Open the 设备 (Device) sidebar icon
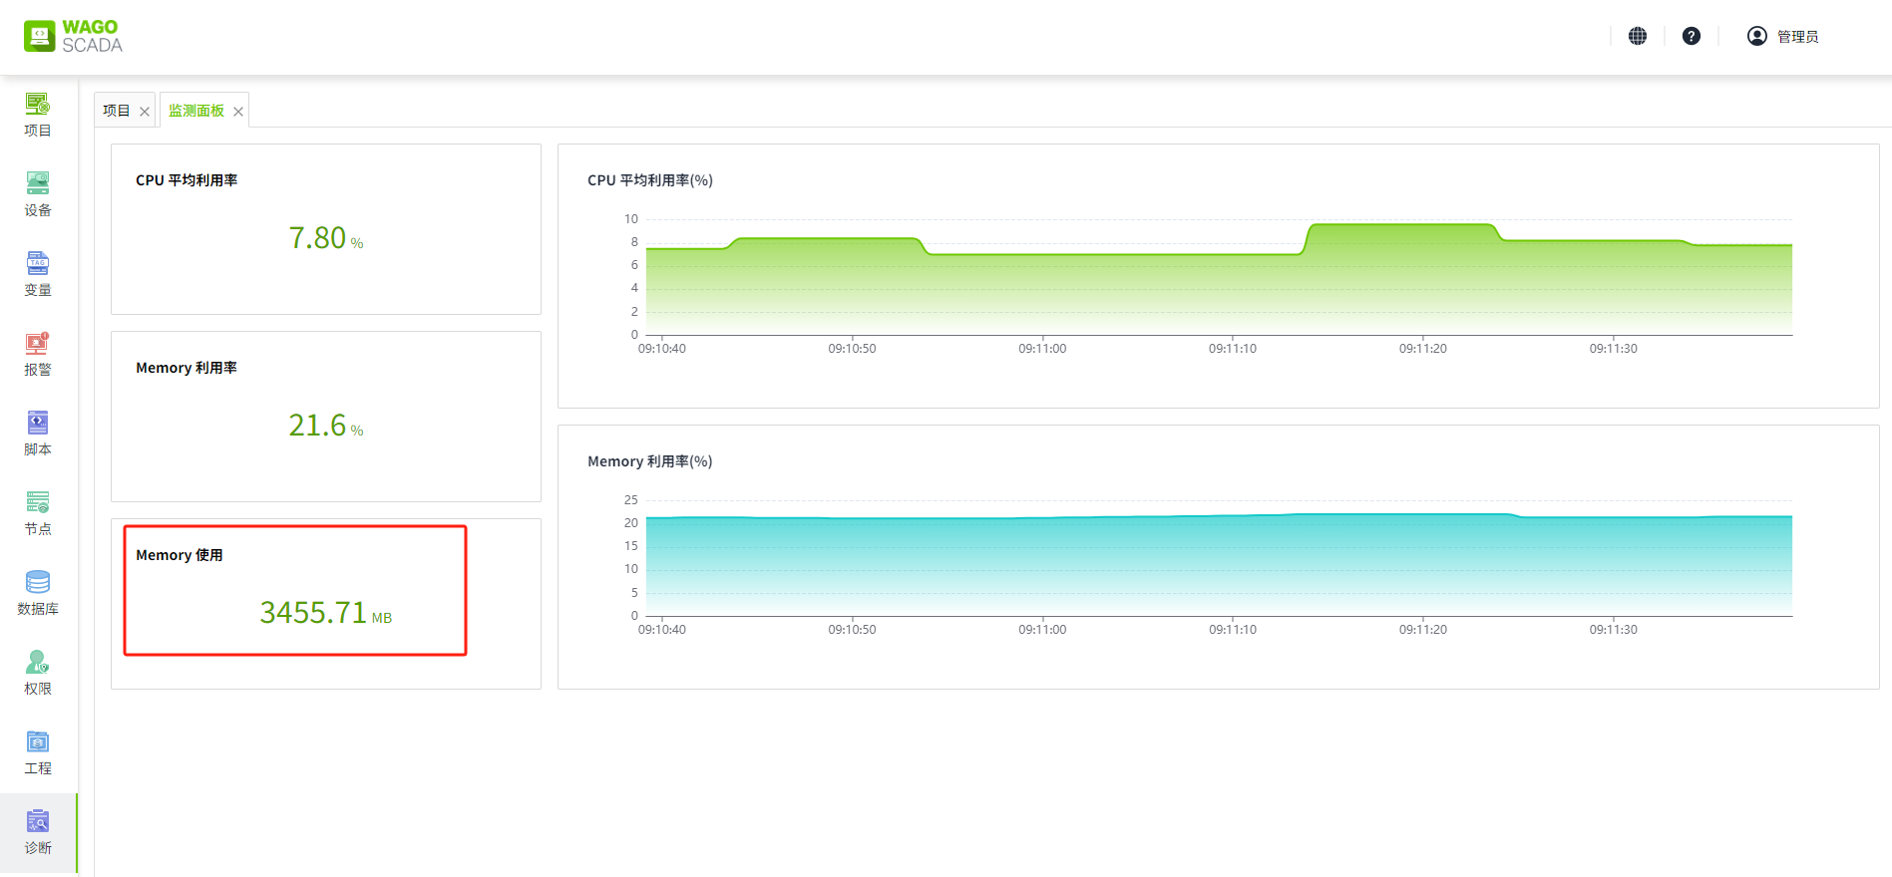The height and width of the screenshot is (877, 1892). point(38,194)
